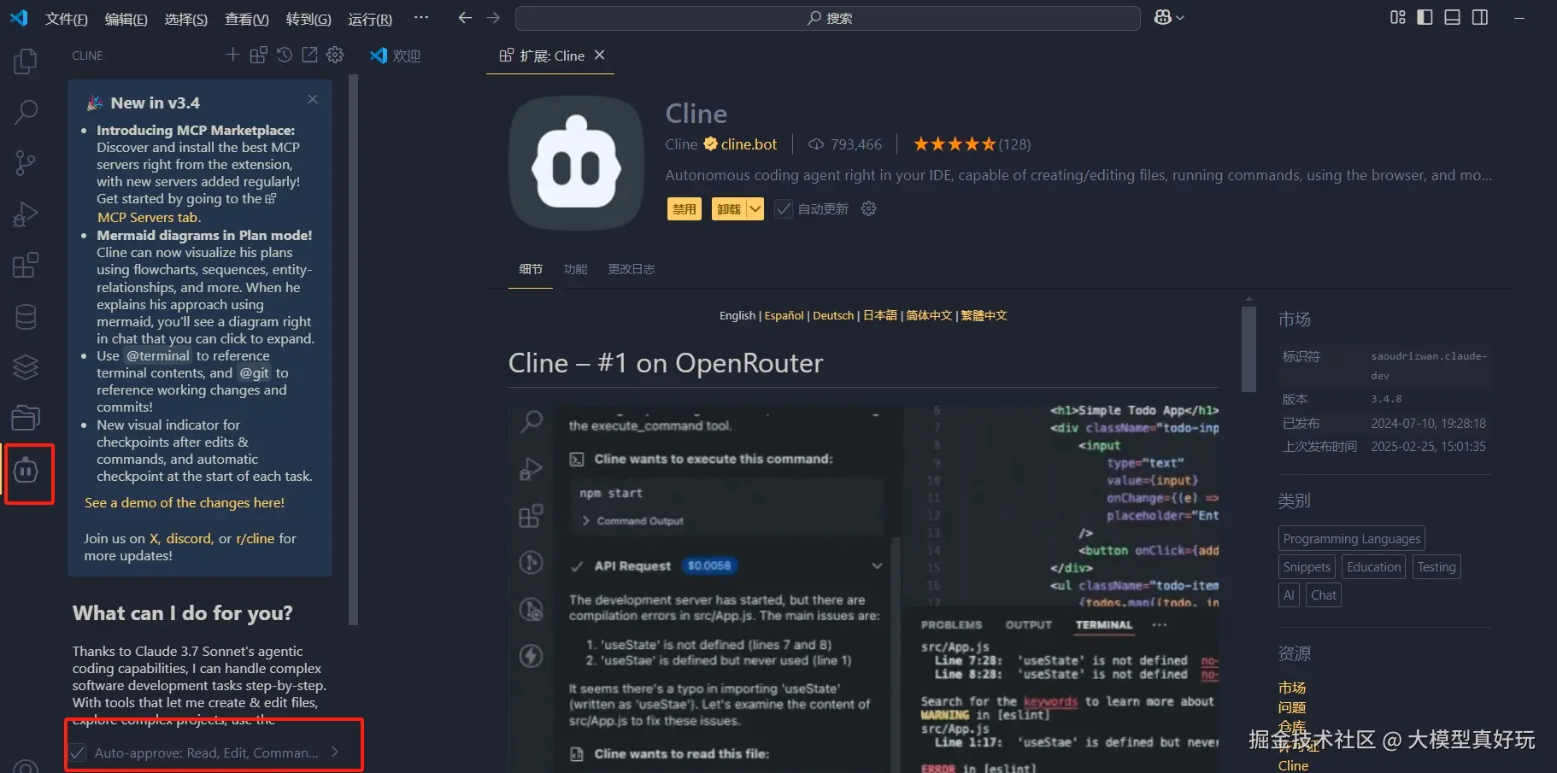
Task: Expand Auto-approve options with chevron arrow
Action: coord(334,753)
